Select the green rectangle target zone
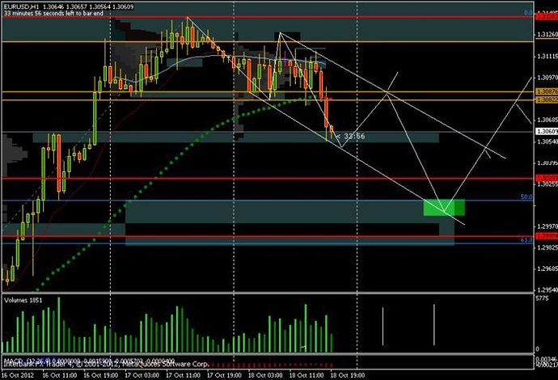This screenshot has height=380, width=558. [x=444, y=207]
